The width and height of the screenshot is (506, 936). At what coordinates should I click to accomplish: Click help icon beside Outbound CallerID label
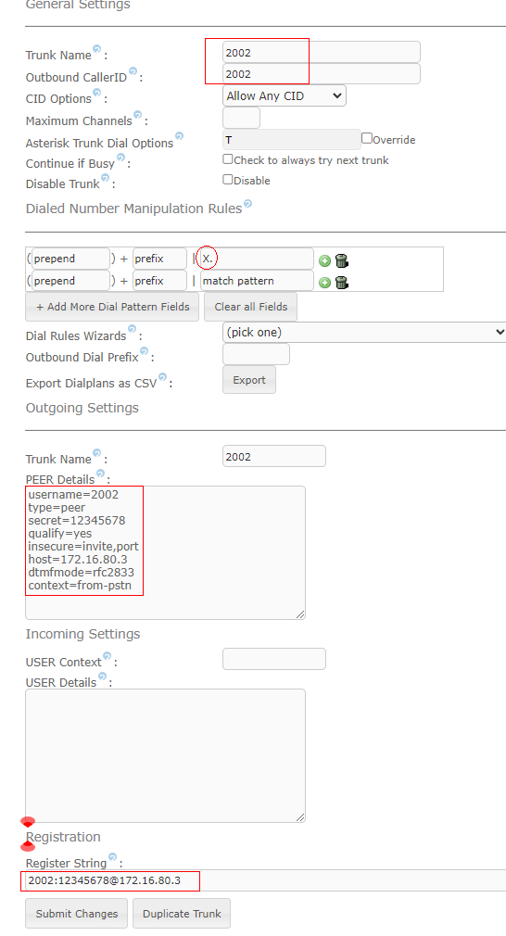(x=133, y=71)
